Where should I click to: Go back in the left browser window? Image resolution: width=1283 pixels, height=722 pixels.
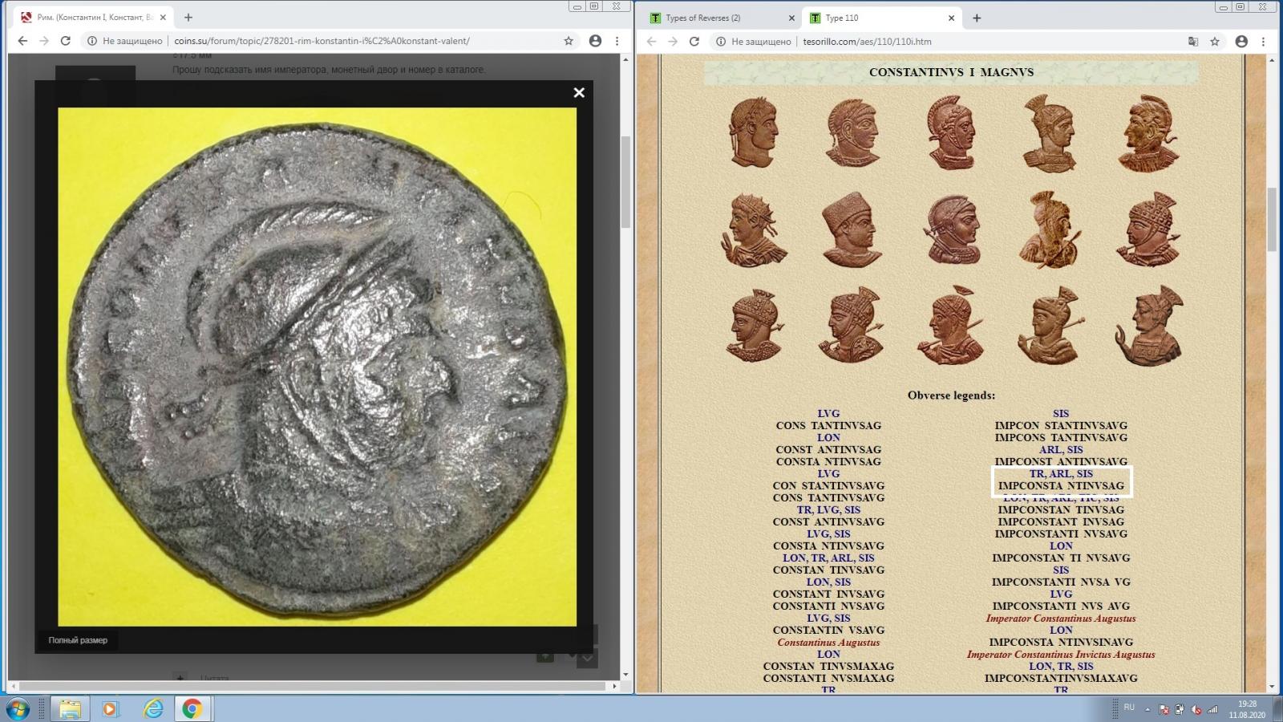point(22,41)
